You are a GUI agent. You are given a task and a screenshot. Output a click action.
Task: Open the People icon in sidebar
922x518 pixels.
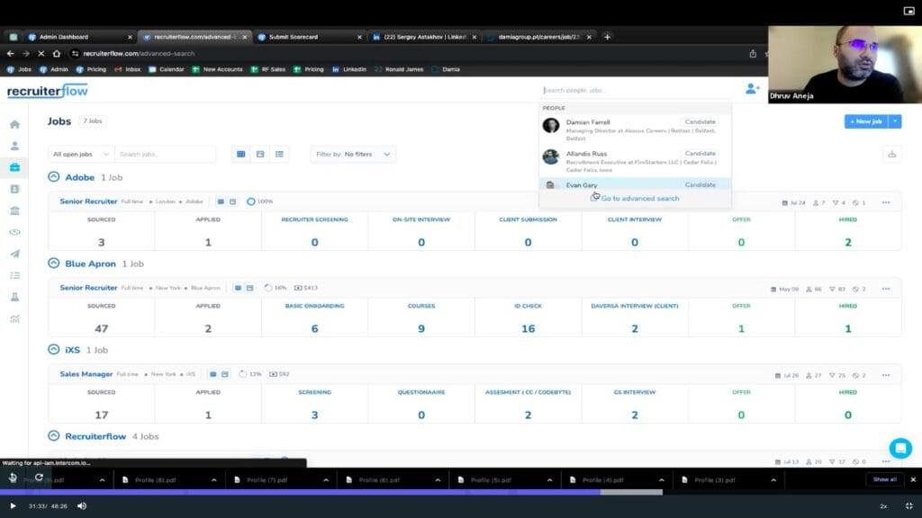pos(14,146)
